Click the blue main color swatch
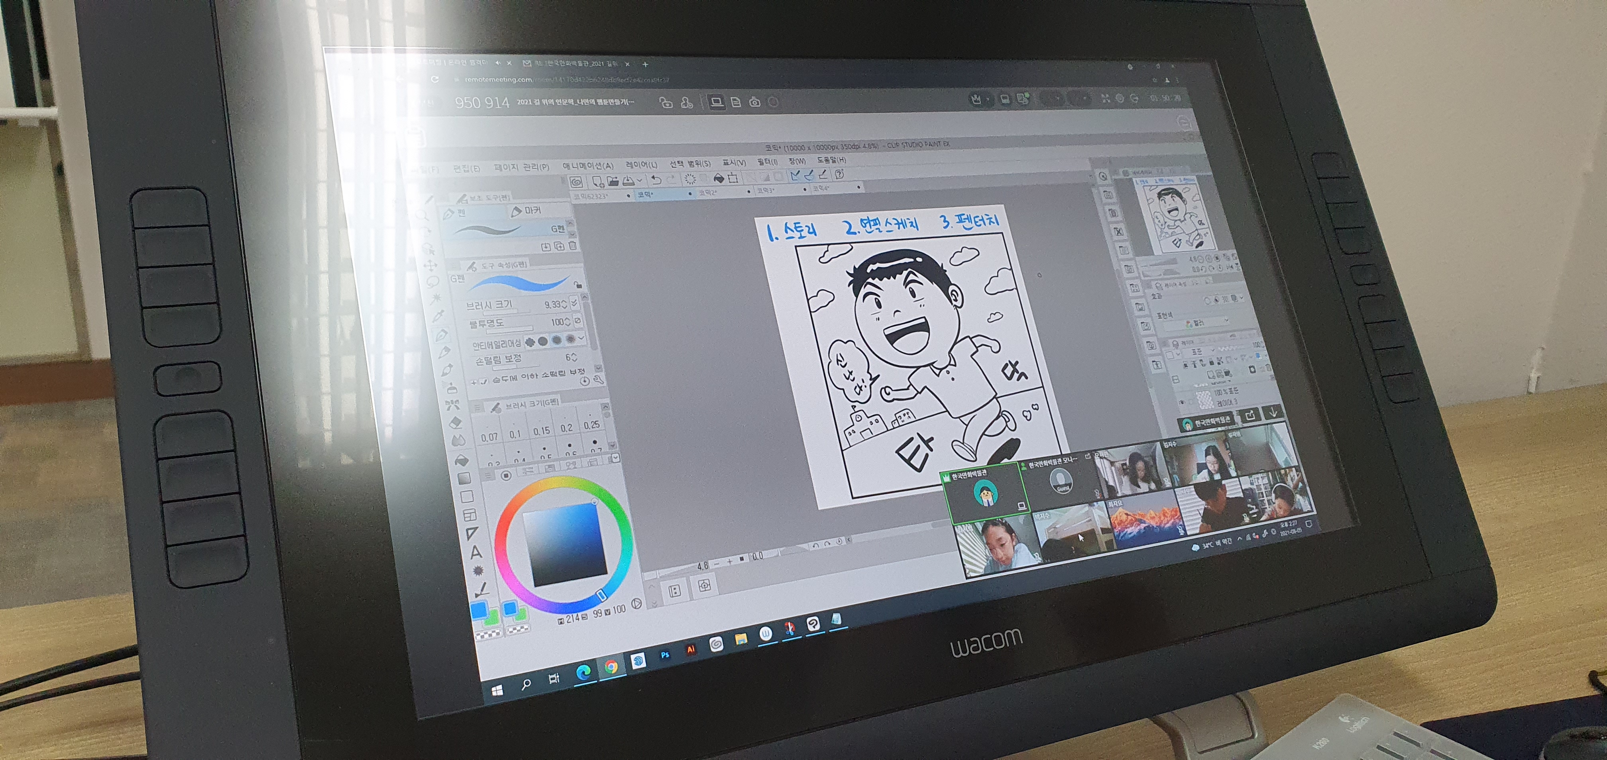 tap(479, 610)
